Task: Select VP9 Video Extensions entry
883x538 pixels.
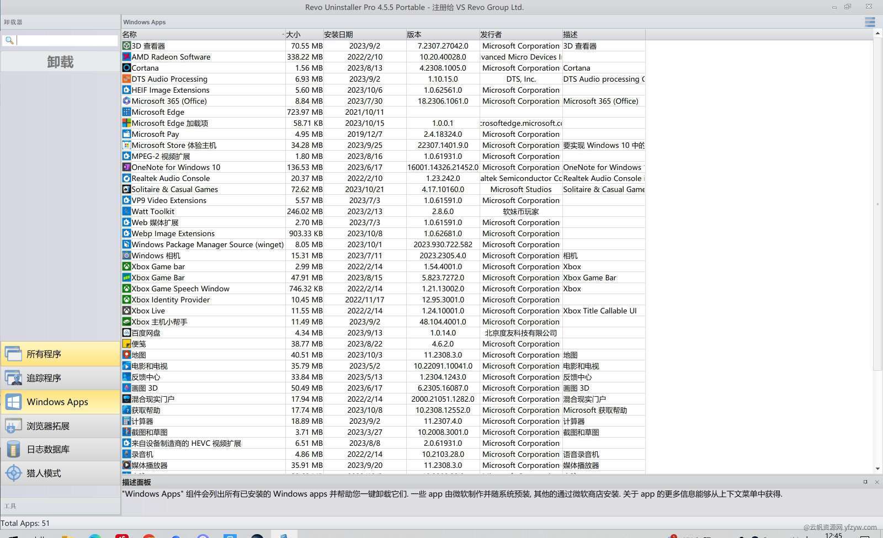Action: click(x=383, y=200)
